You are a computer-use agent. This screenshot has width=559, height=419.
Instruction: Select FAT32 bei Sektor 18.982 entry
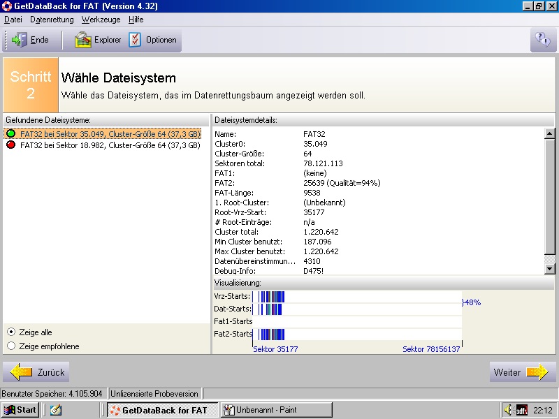click(x=103, y=145)
